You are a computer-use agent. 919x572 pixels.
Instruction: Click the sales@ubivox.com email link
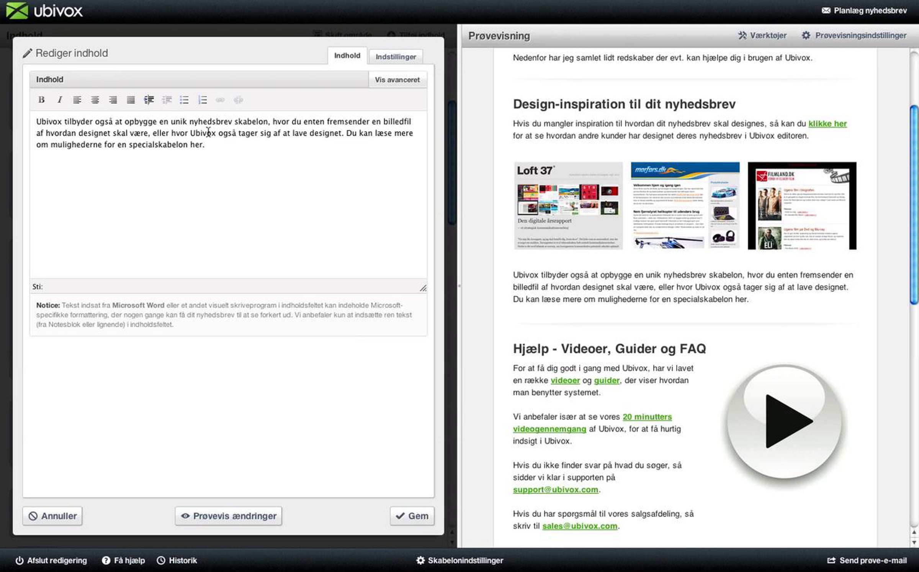coord(580,526)
